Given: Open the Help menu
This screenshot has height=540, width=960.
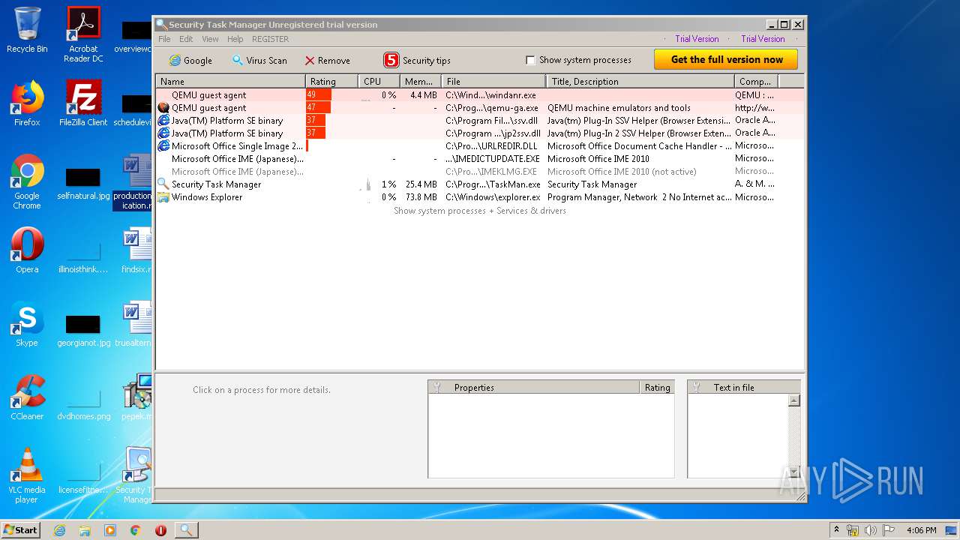Looking at the screenshot, I should 235,39.
